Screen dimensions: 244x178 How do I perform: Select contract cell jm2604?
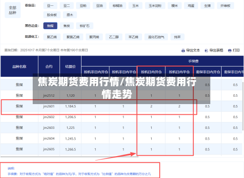49,139
